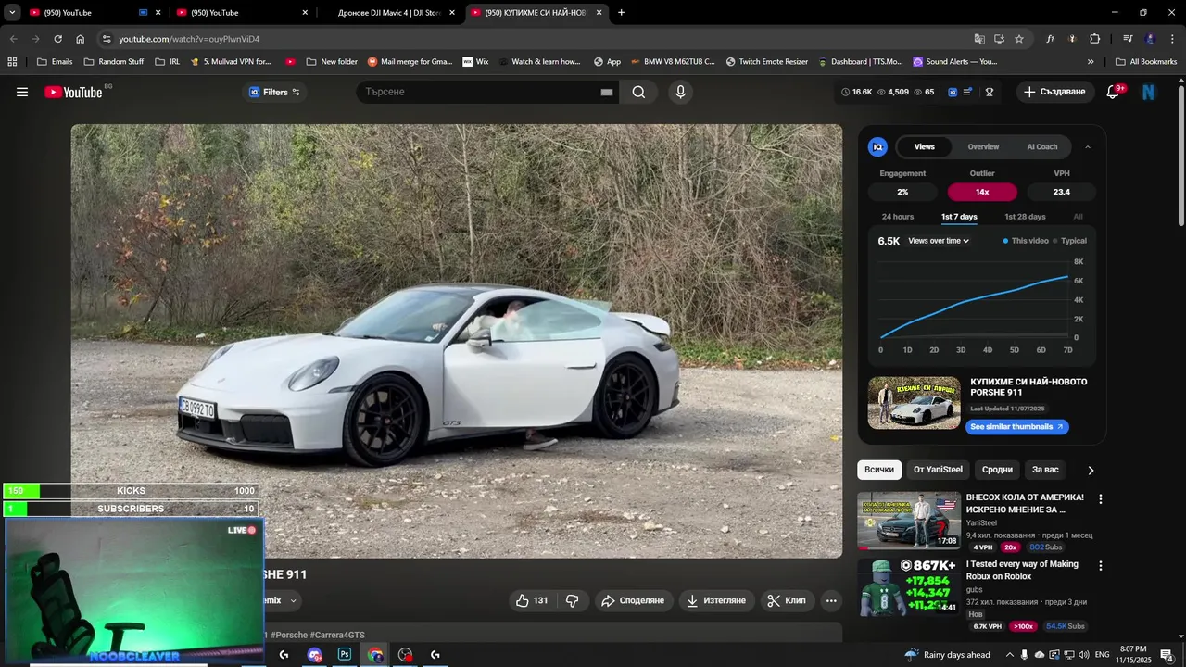Open YouTube notifications bell
Viewport: 1186px width, 667px height.
click(x=1113, y=92)
